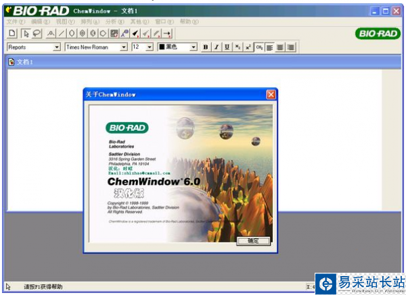Align text to the left
The width and height of the screenshot is (406, 295).
[269, 47]
